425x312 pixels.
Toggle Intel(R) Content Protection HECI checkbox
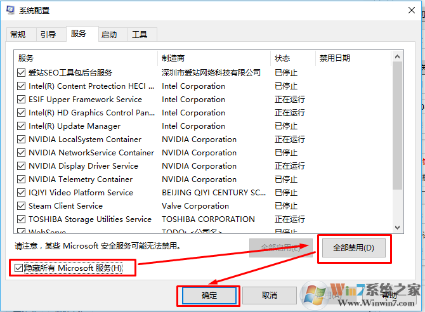tap(21, 86)
